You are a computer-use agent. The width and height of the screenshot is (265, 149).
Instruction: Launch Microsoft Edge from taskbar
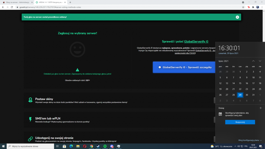point(71,146)
